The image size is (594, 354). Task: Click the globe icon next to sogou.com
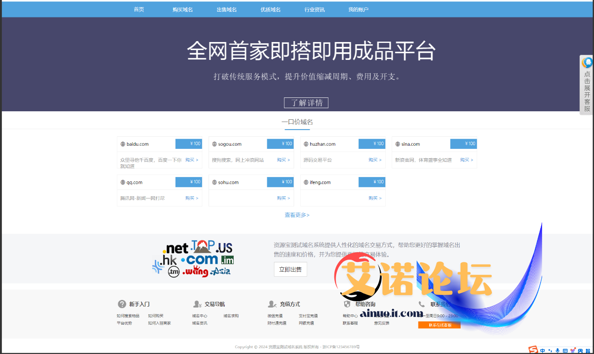[x=214, y=144]
